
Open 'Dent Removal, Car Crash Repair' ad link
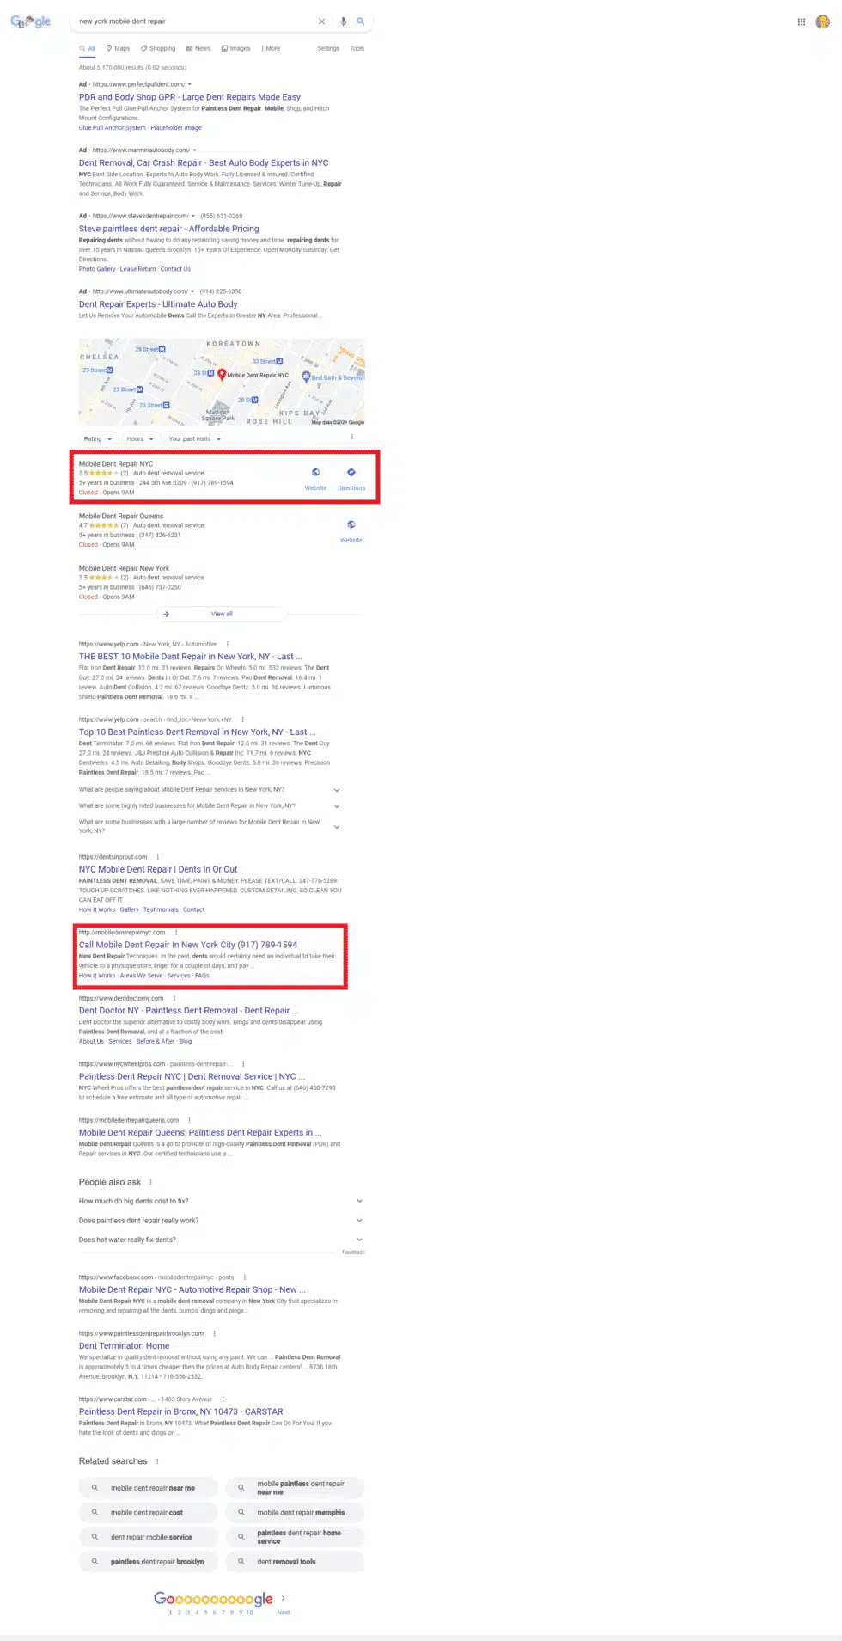(x=204, y=162)
